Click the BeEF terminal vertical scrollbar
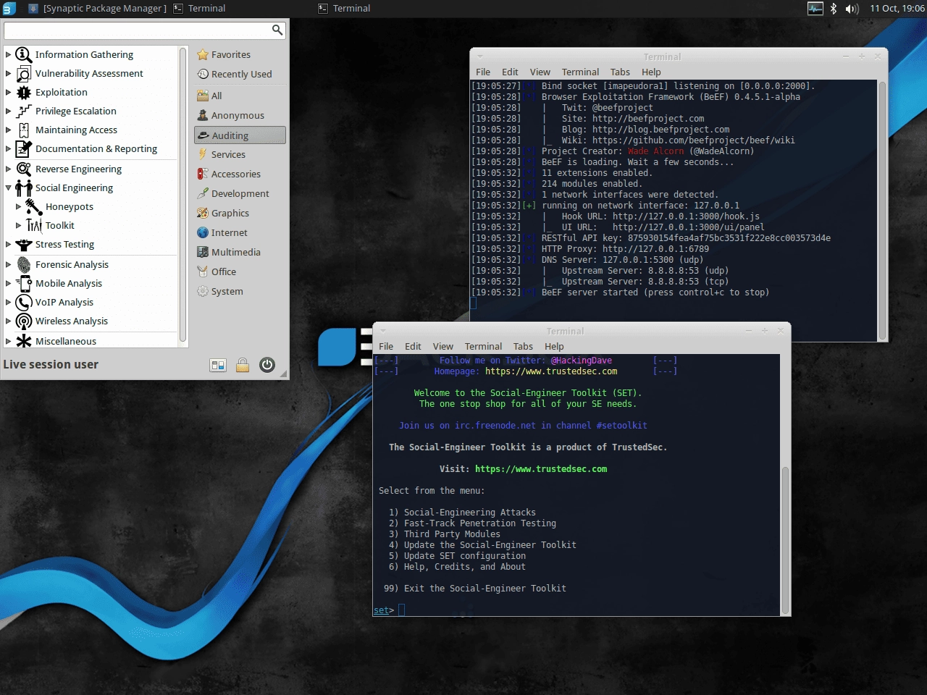Viewport: 927px width, 695px height. click(x=882, y=210)
